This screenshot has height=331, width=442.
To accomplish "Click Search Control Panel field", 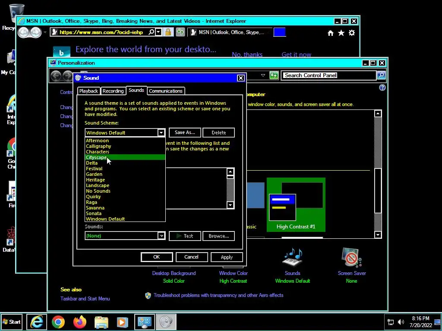I will pos(328,75).
